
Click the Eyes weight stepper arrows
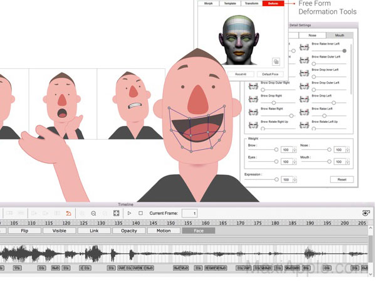coord(295,162)
